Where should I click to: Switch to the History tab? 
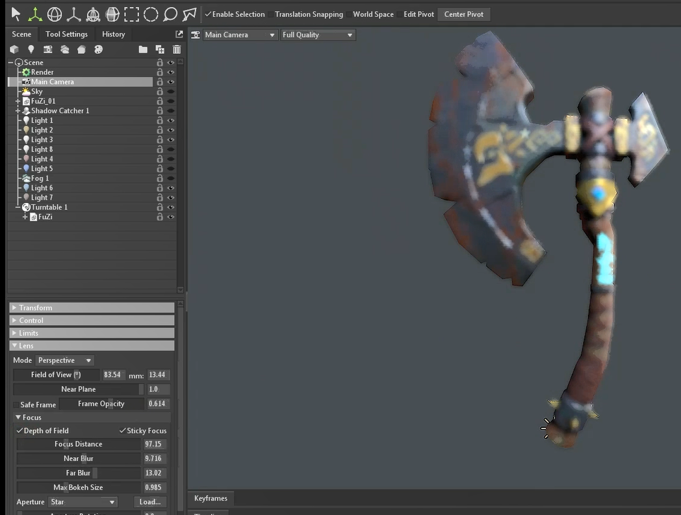coord(113,34)
